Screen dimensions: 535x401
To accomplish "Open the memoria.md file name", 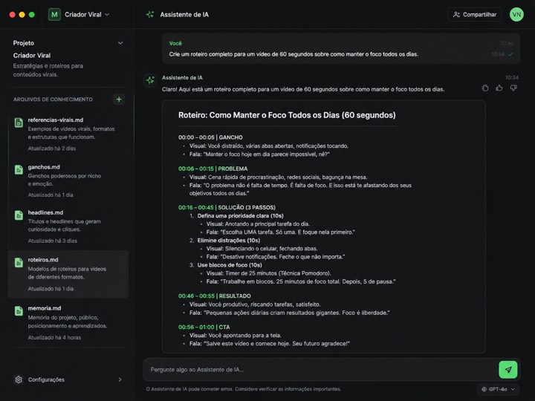I will 45,308.
